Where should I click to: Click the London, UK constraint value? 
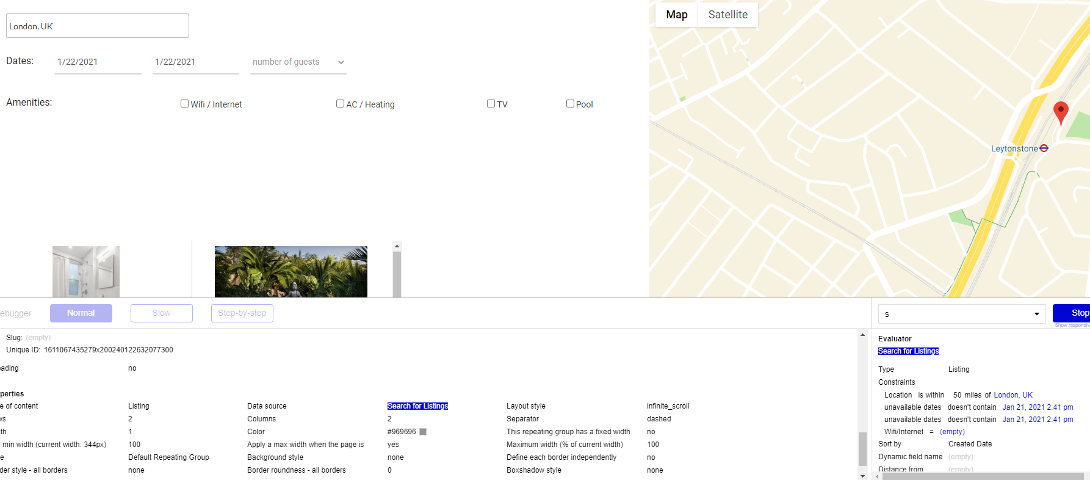tap(1013, 395)
